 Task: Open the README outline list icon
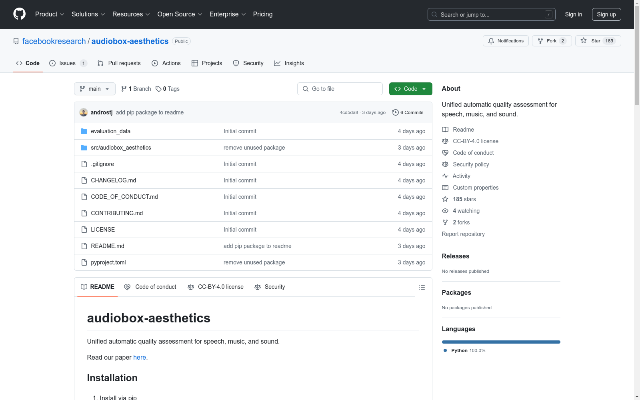click(422, 287)
